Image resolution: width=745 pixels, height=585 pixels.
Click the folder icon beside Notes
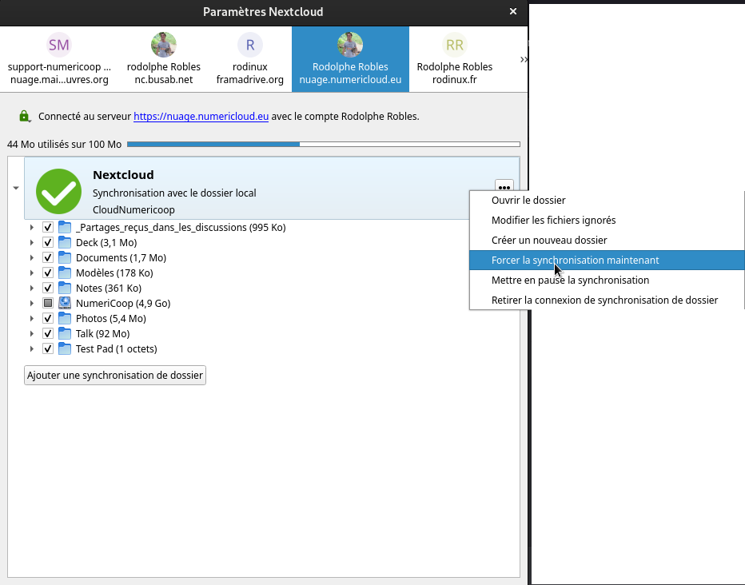point(65,289)
